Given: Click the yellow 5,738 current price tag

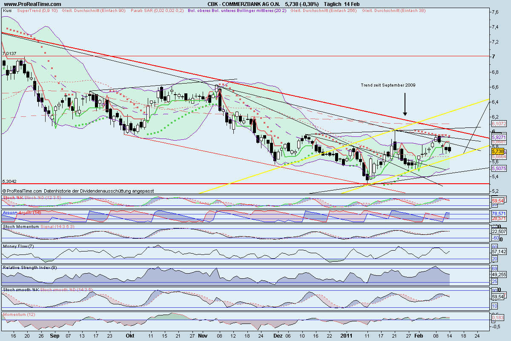Looking at the screenshot, I should point(497,151).
